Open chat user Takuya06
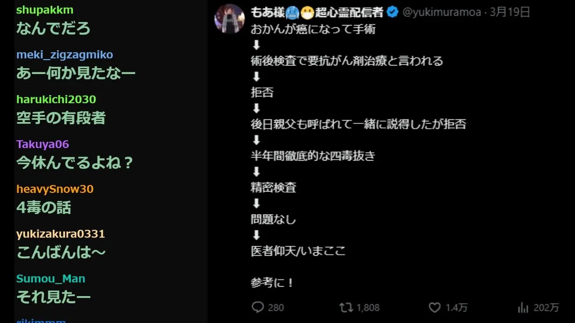The width and height of the screenshot is (575, 323). pos(43,144)
